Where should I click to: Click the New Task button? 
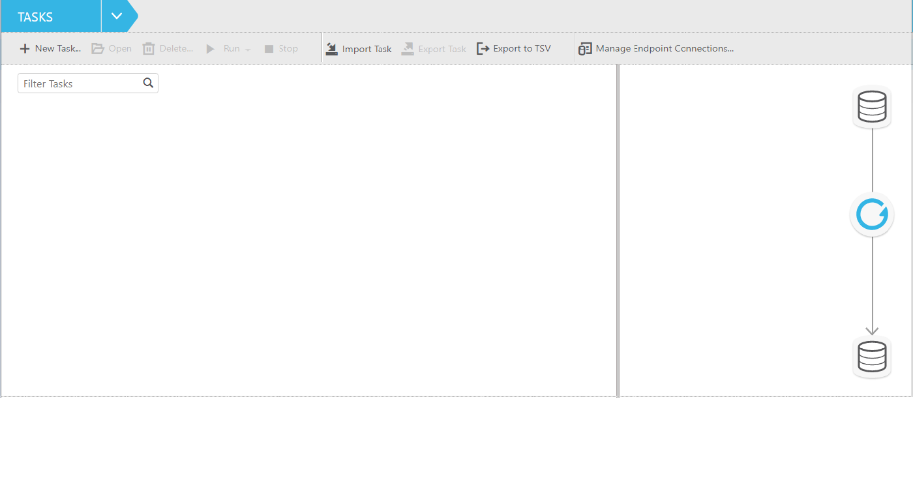[x=51, y=48]
